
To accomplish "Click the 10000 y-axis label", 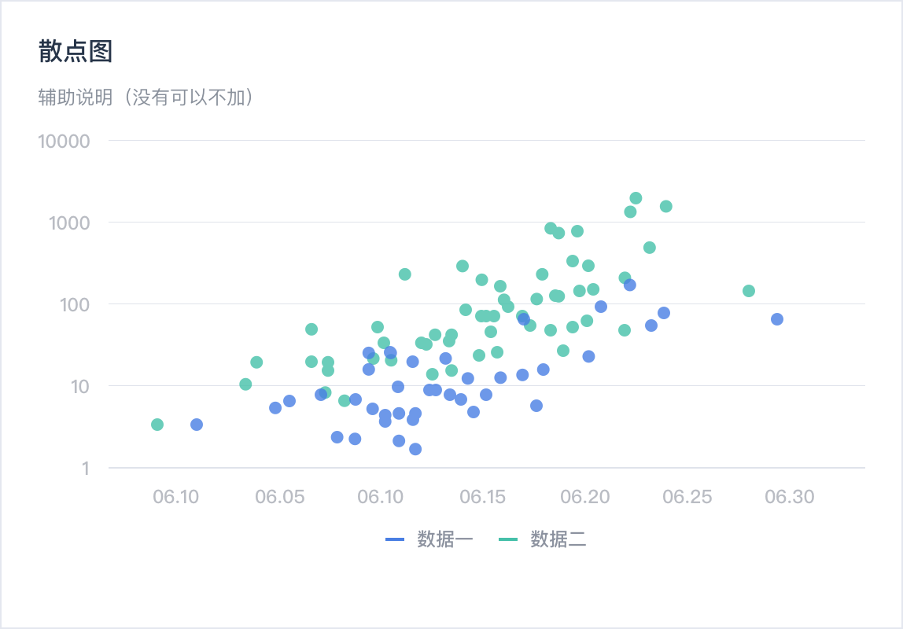I will click(x=64, y=141).
